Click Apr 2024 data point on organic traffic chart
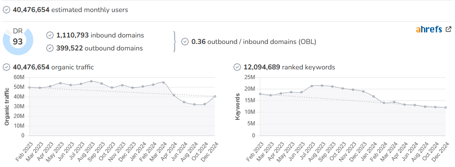455x167 pixels. coord(174,95)
